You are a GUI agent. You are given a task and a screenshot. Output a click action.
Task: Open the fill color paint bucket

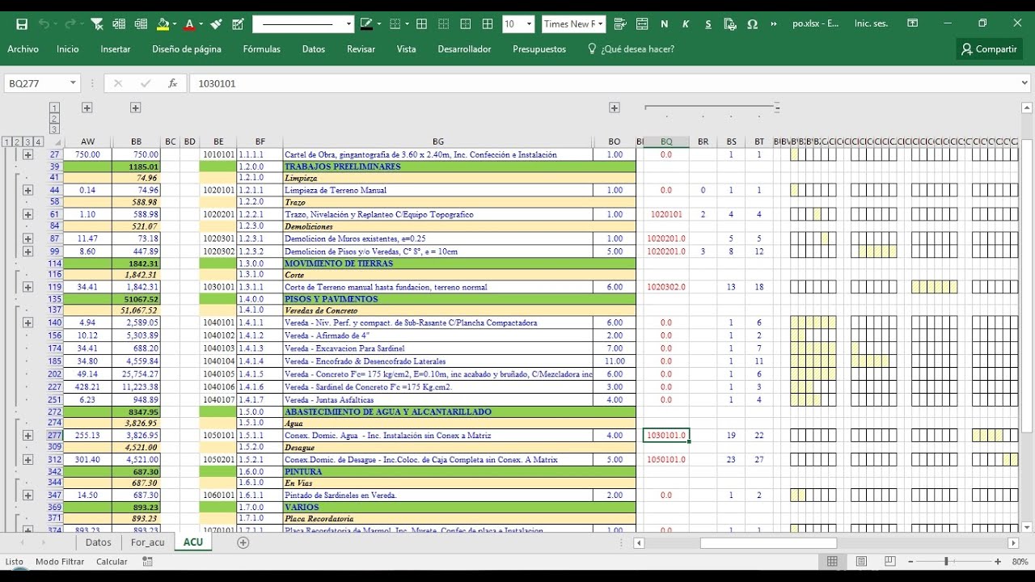tap(163, 24)
